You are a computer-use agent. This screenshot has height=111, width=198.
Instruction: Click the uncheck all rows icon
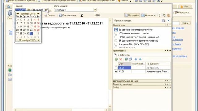coord(131,59)
